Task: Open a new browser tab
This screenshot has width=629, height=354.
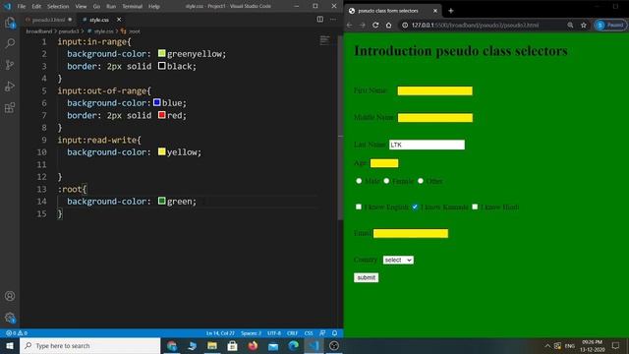Action: click(451, 11)
